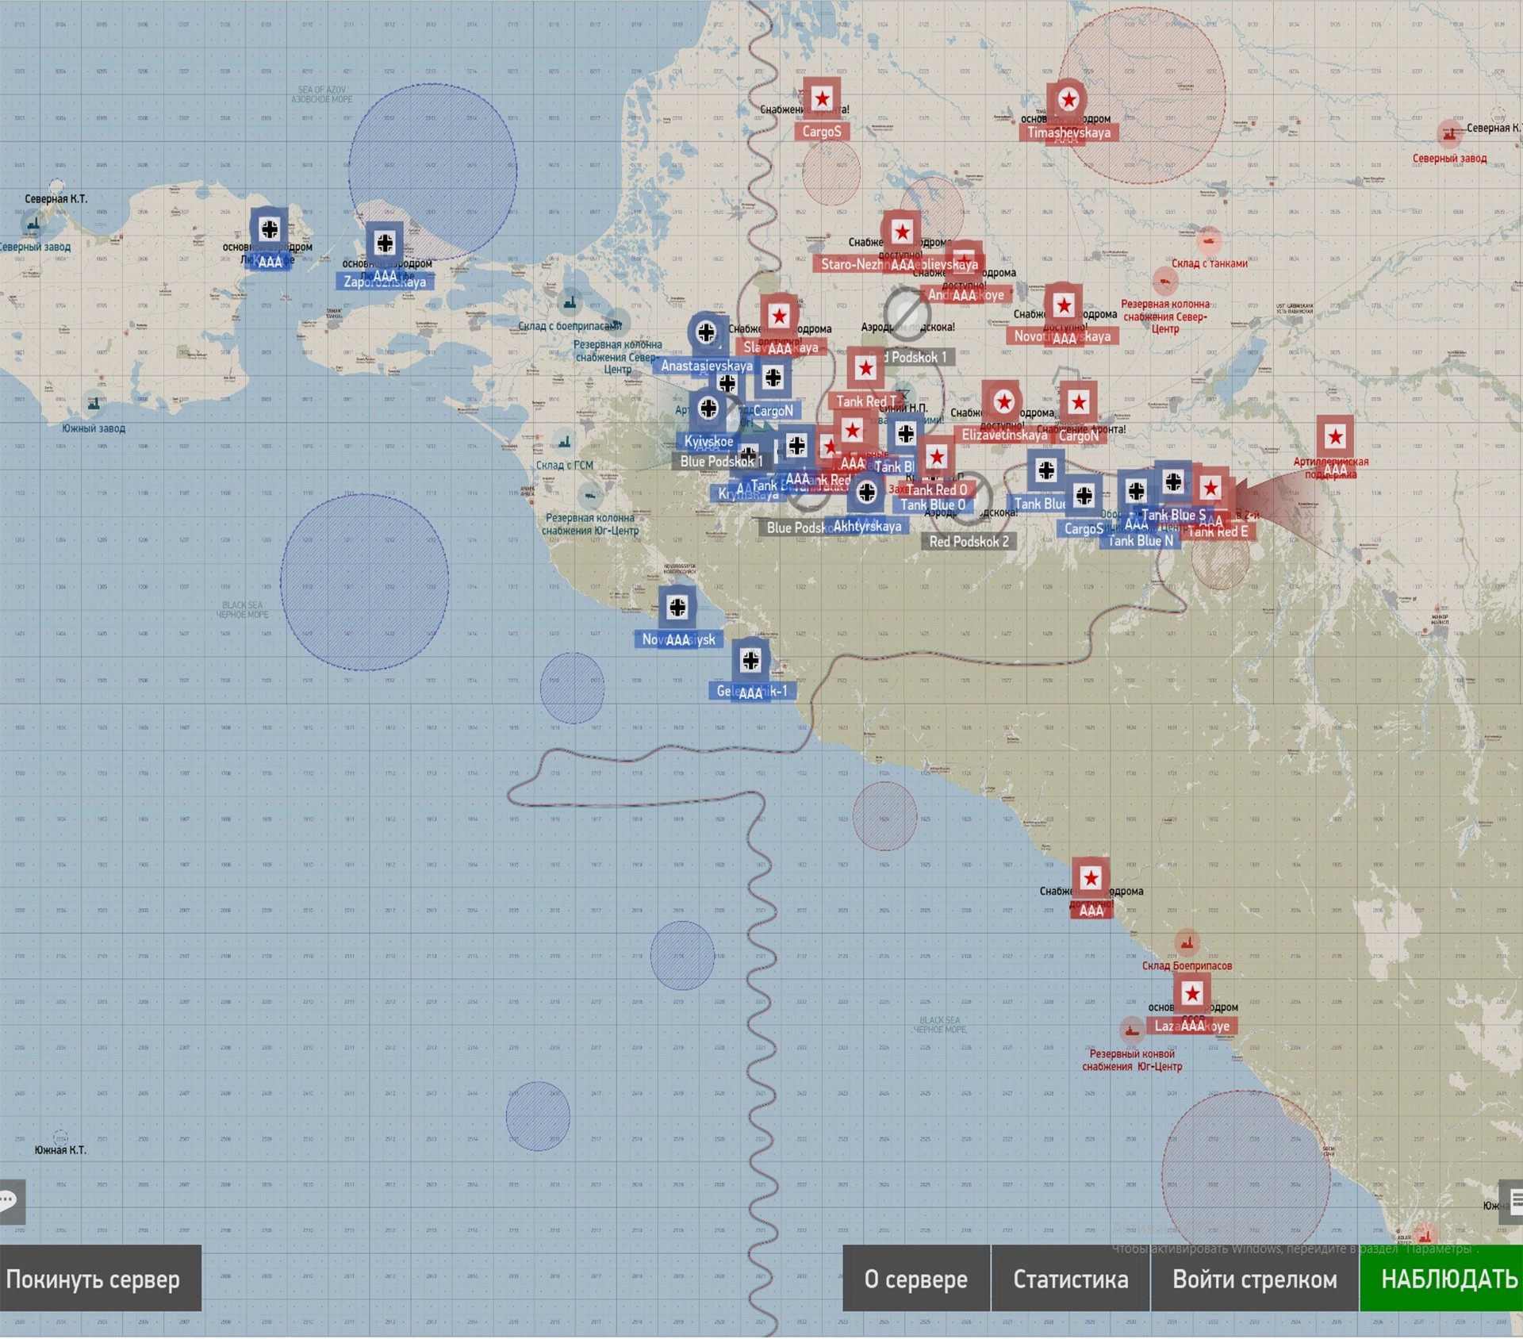Select the CargoS red star spawn icon
Image resolution: width=1523 pixels, height=1339 pixels.
click(822, 100)
